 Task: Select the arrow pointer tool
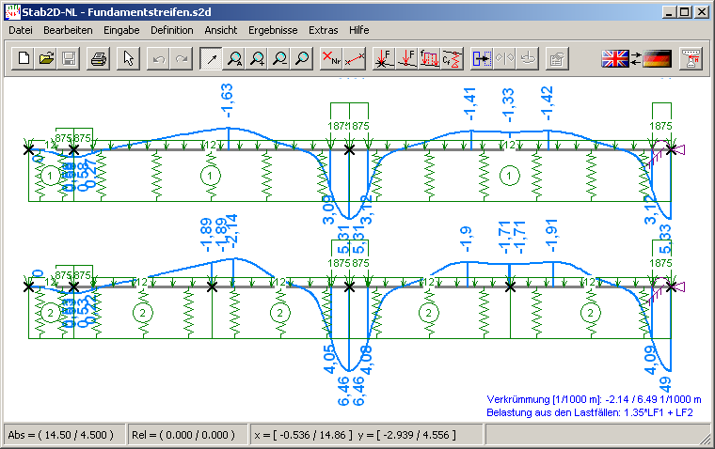pyautogui.click(x=129, y=59)
